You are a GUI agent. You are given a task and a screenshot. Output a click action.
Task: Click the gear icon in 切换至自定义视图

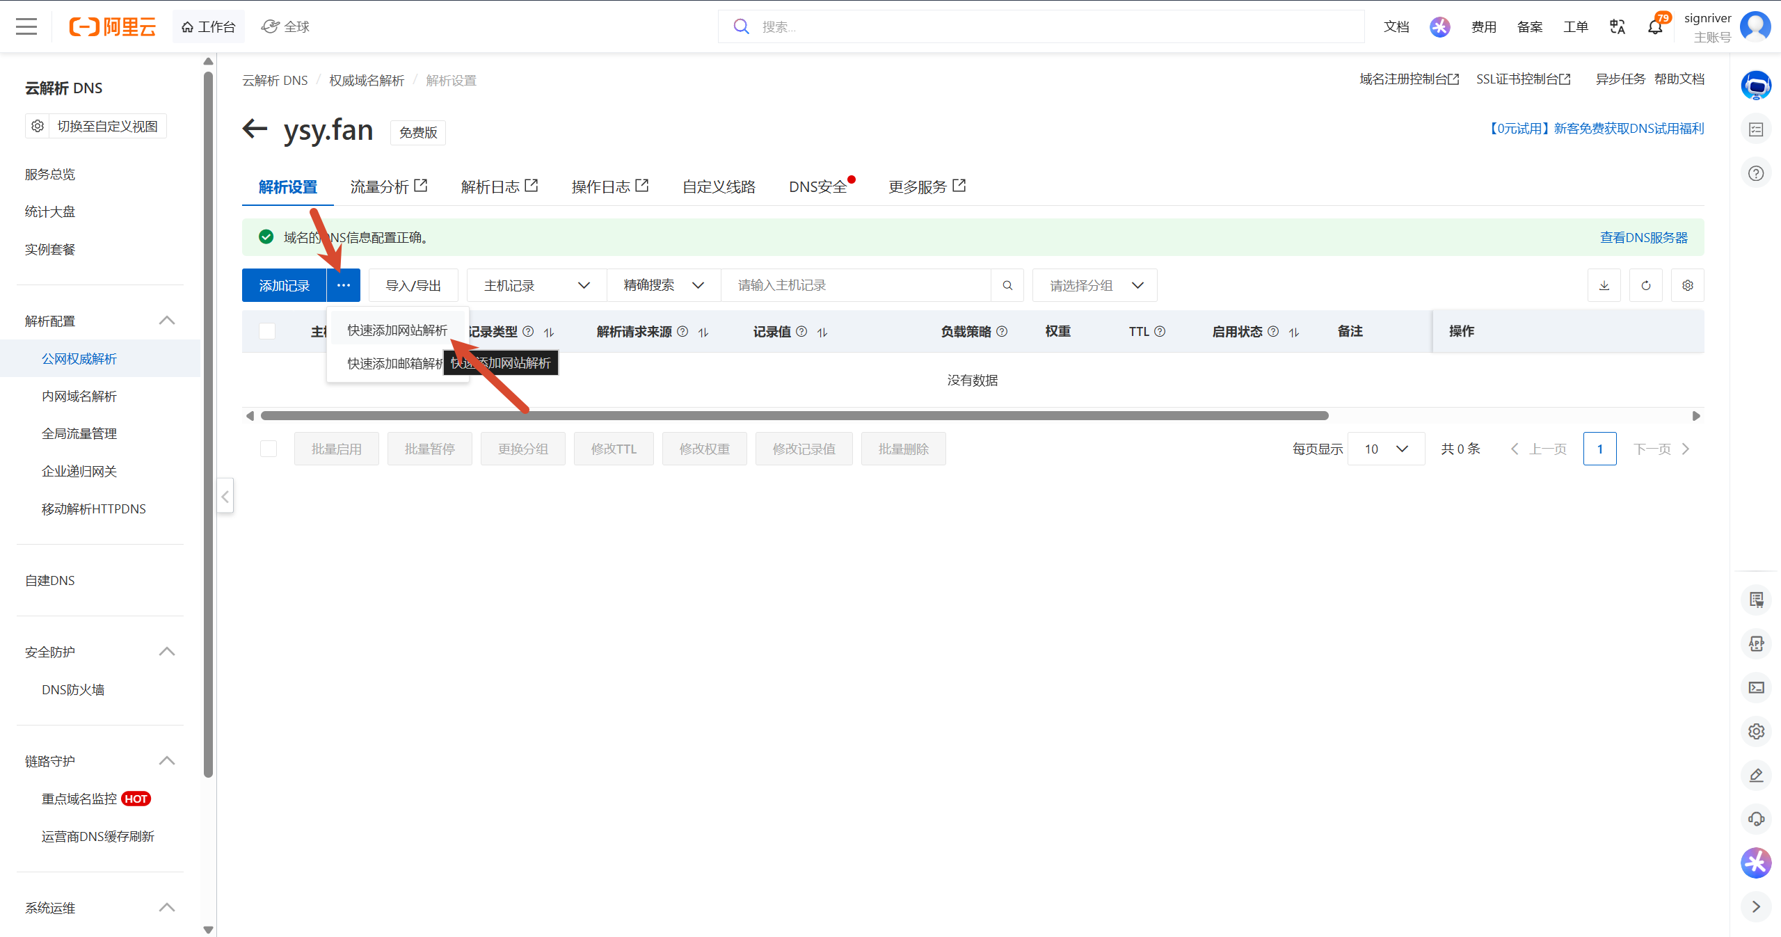[x=38, y=126]
